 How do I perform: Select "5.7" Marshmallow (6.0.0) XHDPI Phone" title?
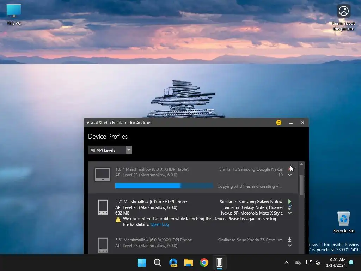point(151,202)
